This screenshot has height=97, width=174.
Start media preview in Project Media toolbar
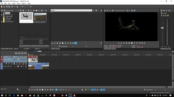coord(34,11)
